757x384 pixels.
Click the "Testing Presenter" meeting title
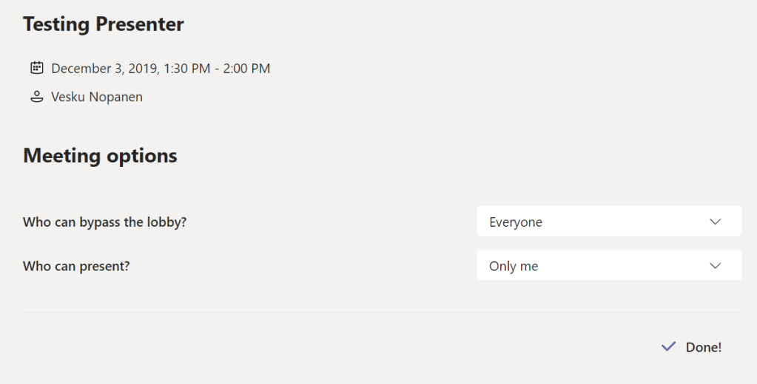[104, 24]
